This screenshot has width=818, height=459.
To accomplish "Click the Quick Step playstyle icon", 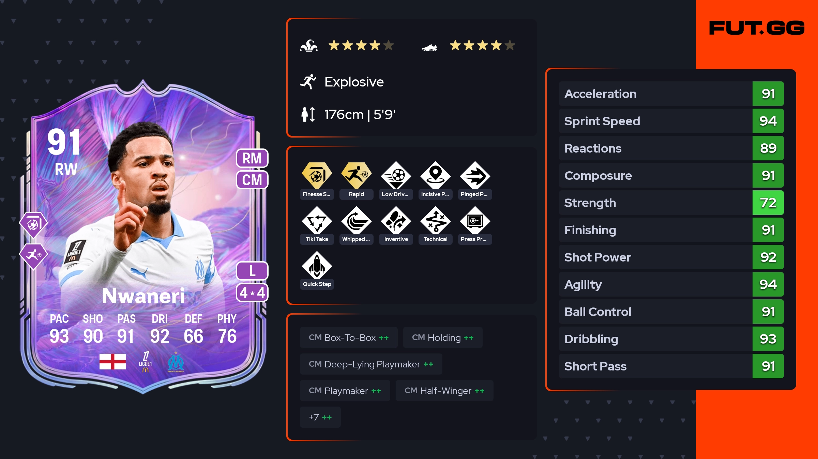I will [x=317, y=265].
